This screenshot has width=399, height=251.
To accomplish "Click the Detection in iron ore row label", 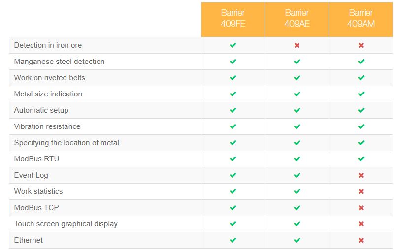I will (48, 45).
